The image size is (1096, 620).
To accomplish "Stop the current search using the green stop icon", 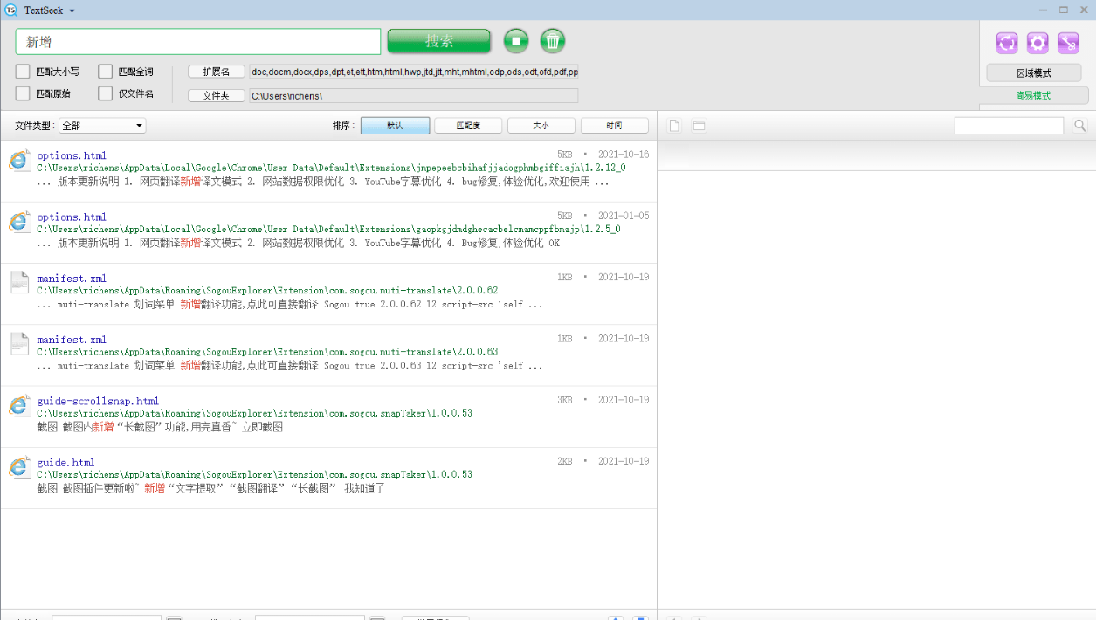I will pos(515,41).
